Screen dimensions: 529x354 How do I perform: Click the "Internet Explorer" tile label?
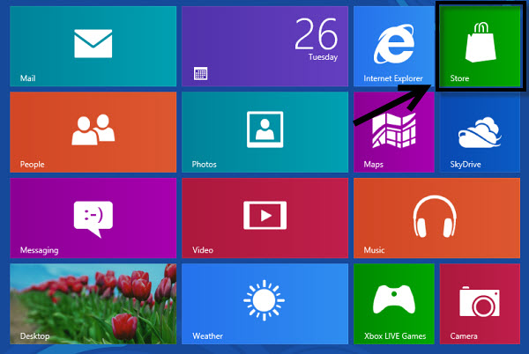[x=393, y=78]
